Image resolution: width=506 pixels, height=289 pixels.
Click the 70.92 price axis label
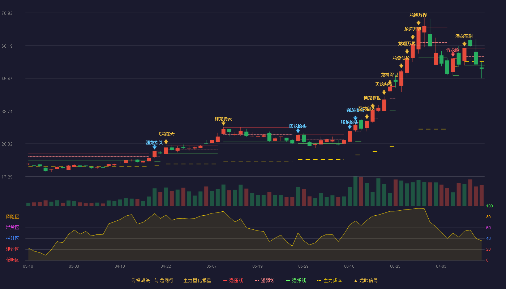tap(7, 13)
